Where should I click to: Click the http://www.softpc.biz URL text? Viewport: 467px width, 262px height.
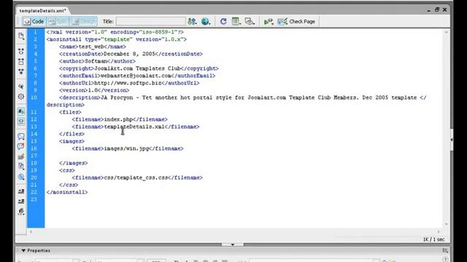(128, 83)
